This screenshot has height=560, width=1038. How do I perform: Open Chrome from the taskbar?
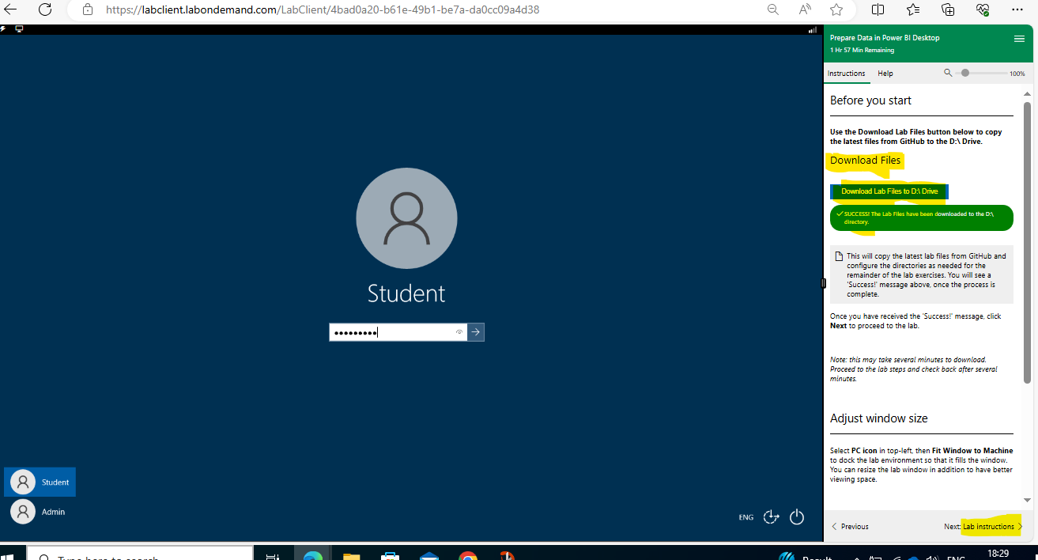pos(467,556)
